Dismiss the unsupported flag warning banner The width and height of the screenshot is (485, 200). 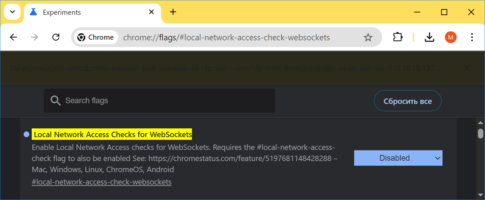tap(467, 68)
